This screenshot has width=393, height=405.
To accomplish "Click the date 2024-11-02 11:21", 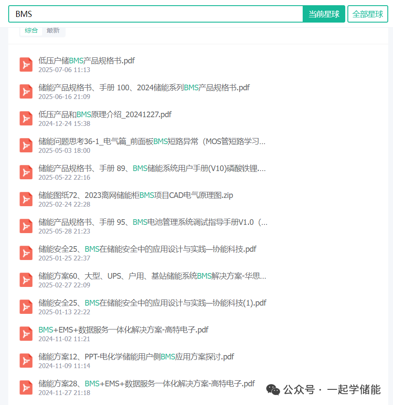I will click(64, 339).
